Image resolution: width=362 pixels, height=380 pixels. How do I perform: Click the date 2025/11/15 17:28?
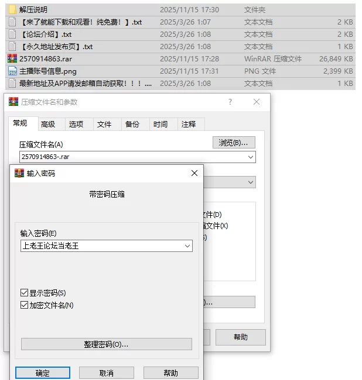coord(189,59)
